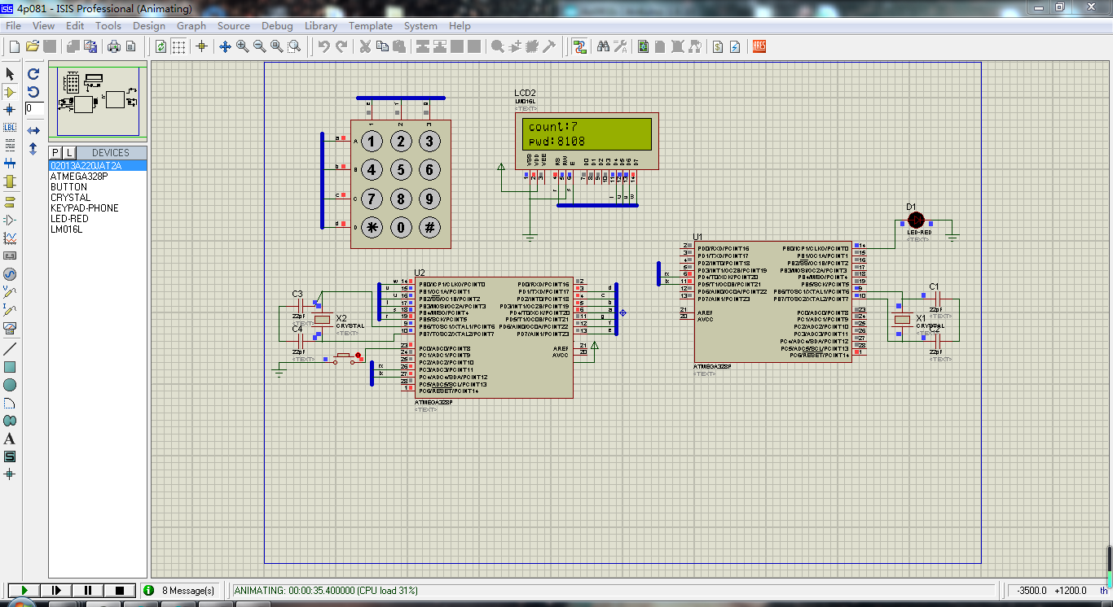Select the Markers mode tool
Viewport: 1113px width, 607px height.
[x=10, y=474]
